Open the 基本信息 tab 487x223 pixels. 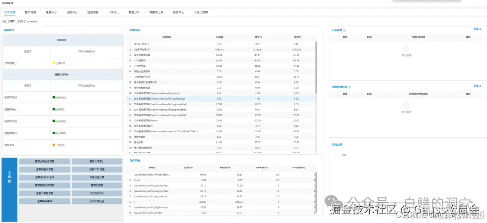[x=31, y=13]
